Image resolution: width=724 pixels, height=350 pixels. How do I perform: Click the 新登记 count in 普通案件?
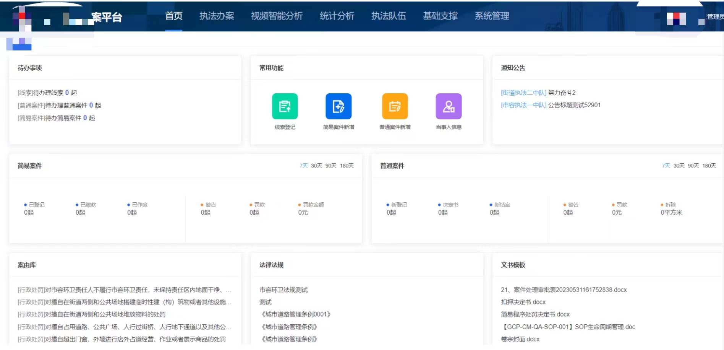coord(392,213)
